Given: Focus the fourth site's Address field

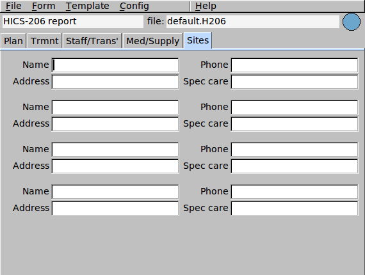Looking at the screenshot, I should pyautogui.click(x=115, y=208).
